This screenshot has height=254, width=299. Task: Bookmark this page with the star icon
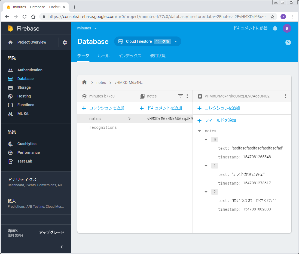tap(272, 17)
